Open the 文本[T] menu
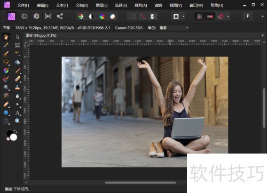Viewport: 267px width, 193px height. coord(62,5)
